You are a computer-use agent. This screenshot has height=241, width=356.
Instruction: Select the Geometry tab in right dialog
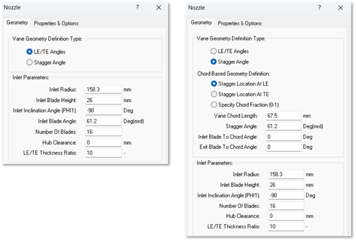coord(201,23)
